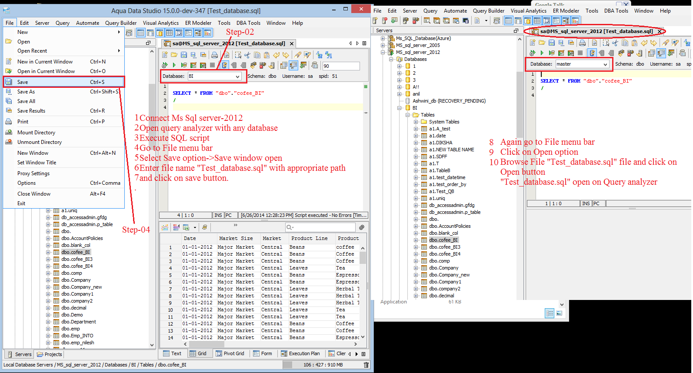
Task: Click the copy icon in left query toolbar
Action: point(257,55)
